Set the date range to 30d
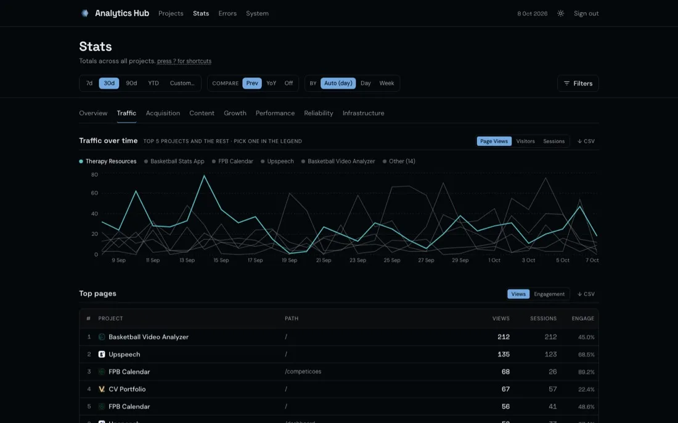678x423 pixels. click(x=109, y=83)
